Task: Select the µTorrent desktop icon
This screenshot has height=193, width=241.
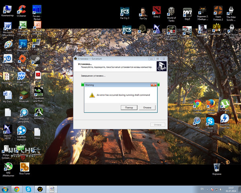Action: pos(225,105)
